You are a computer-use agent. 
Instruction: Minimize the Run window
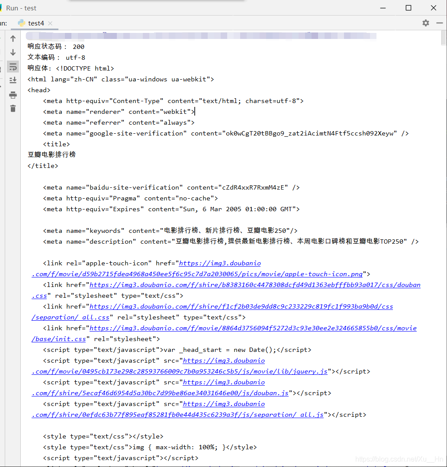click(x=383, y=8)
